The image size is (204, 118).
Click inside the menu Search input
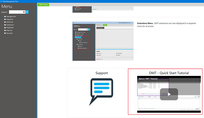(x=16, y=12)
